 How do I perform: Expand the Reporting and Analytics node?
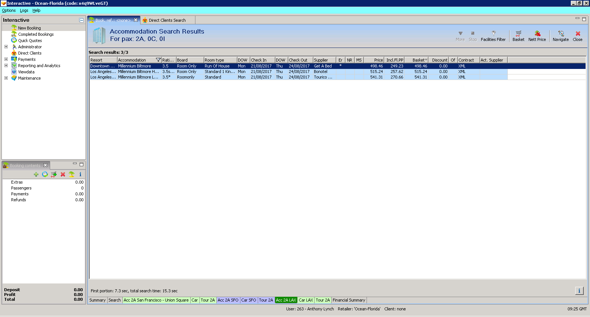click(6, 66)
